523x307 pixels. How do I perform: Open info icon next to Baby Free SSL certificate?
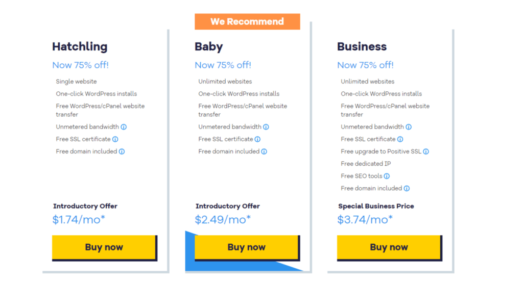point(257,139)
